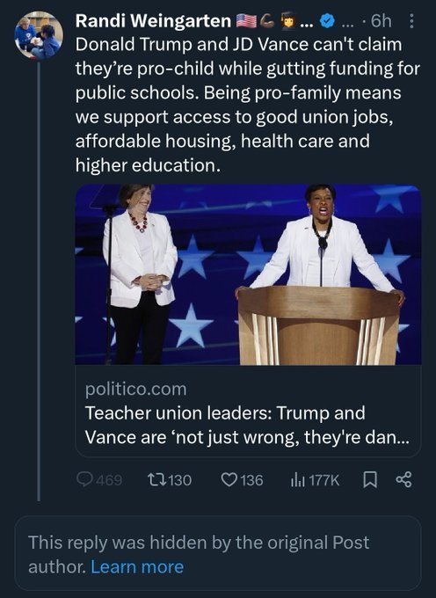Click the blue verified checkmark badge
The height and width of the screenshot is (598, 436).
tap(327, 21)
